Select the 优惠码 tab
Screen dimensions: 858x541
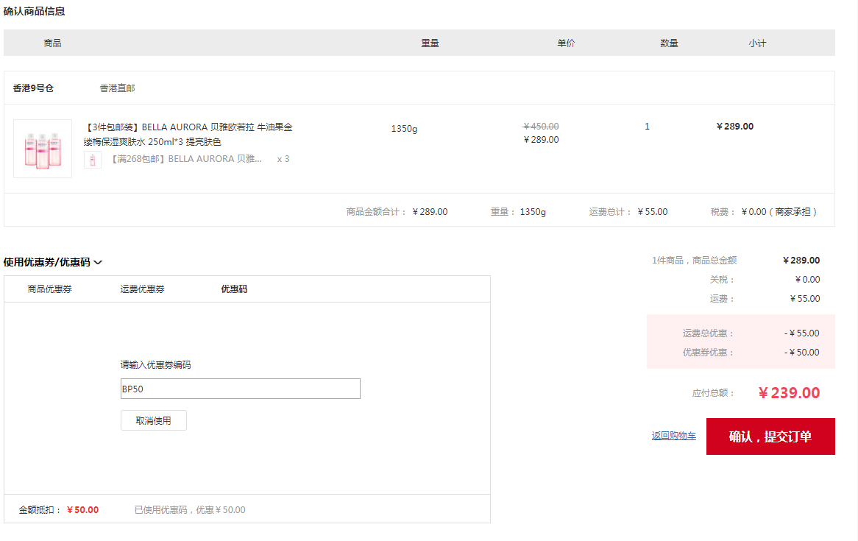coord(234,289)
